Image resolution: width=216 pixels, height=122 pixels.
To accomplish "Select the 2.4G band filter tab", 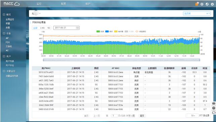I will (42, 28).
